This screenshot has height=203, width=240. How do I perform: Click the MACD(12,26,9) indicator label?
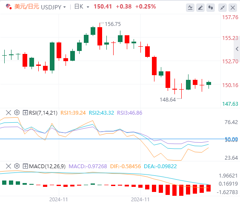(x=47, y=166)
